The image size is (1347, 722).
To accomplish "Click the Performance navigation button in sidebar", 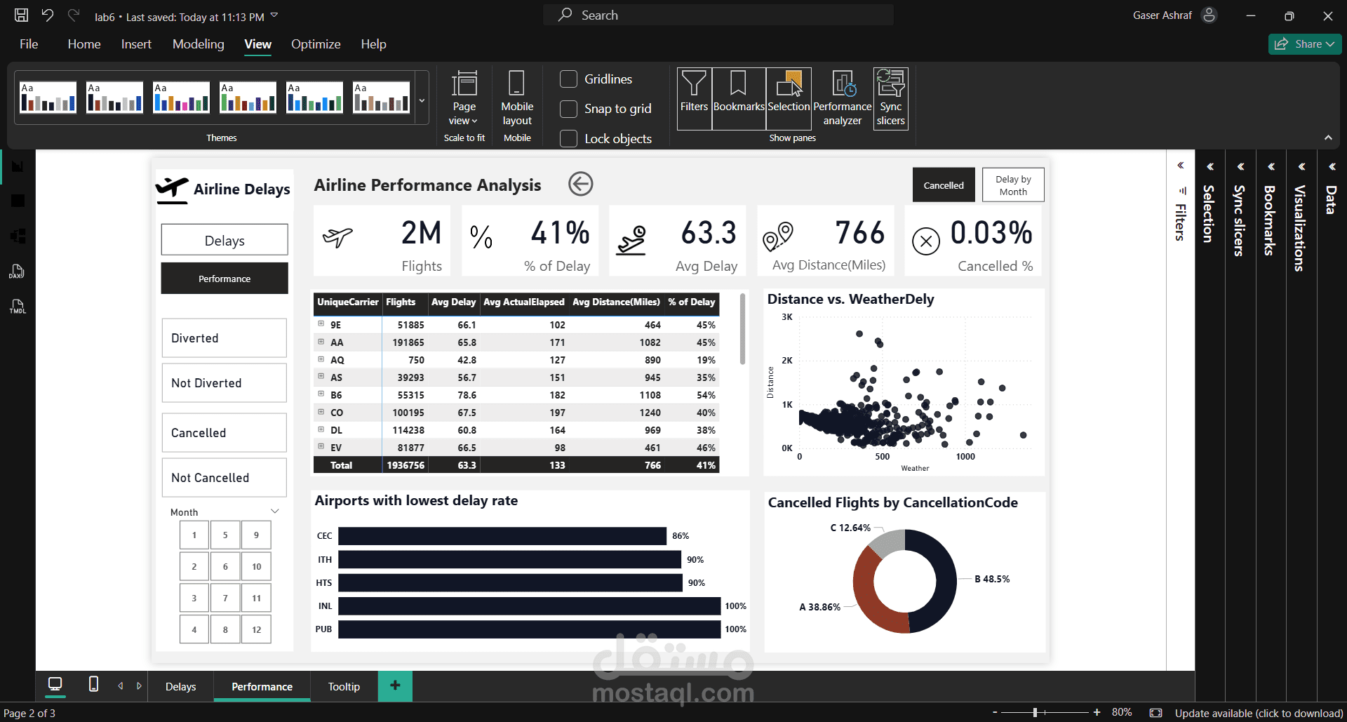I will tap(224, 279).
